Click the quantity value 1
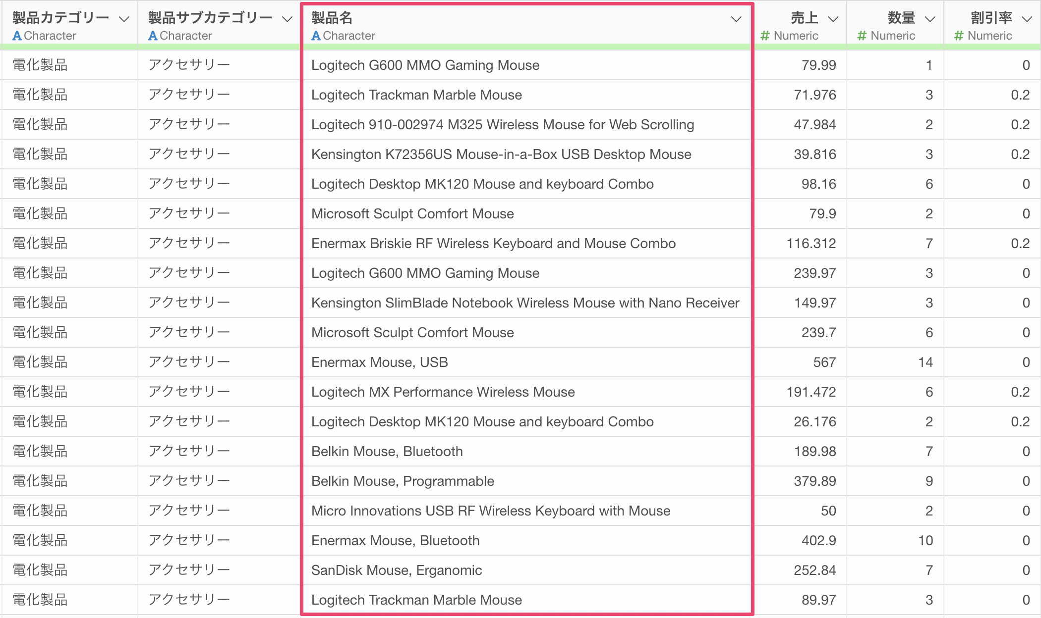The width and height of the screenshot is (1041, 618). click(929, 65)
